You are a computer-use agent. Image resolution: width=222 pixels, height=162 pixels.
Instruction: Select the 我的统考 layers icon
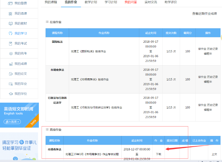click(11, 54)
